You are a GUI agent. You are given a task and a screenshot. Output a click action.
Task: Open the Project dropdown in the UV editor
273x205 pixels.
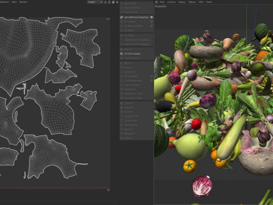coord(95,2)
